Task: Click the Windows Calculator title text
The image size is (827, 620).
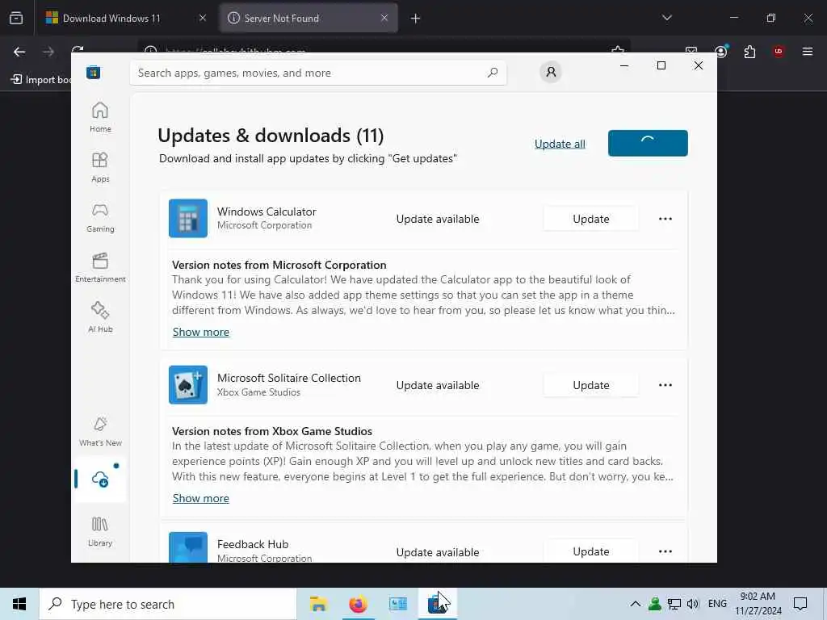Action: click(x=267, y=212)
